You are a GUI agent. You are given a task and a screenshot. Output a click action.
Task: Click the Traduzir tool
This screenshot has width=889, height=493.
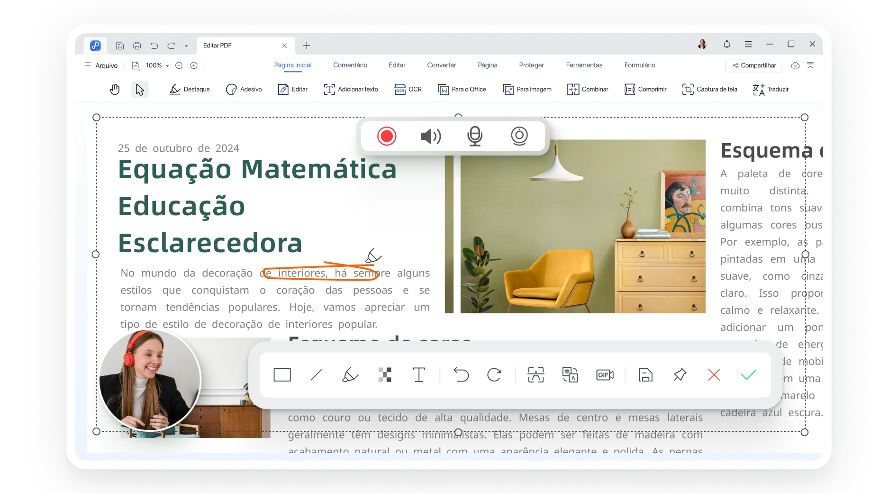(x=771, y=89)
